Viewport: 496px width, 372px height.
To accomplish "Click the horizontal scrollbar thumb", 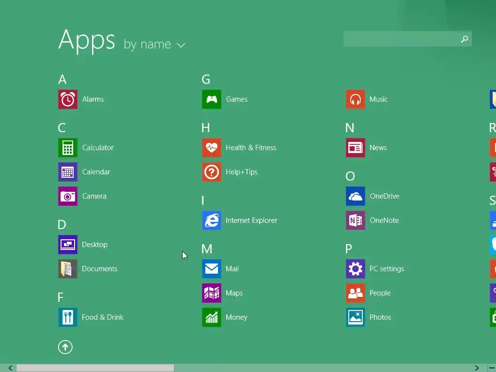I will (x=95, y=368).
